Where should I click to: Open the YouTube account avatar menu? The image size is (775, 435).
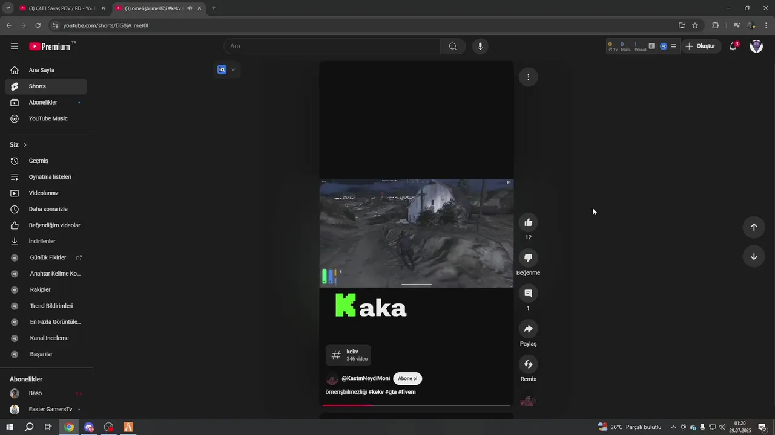(x=756, y=47)
